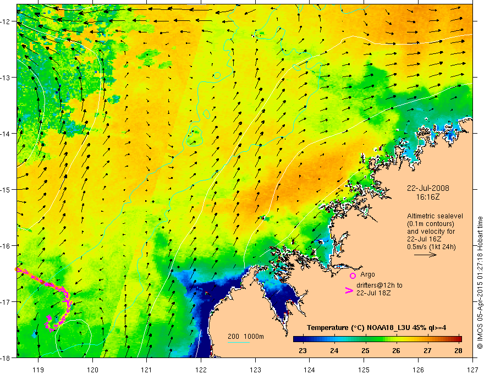Viewport: 484px width, 374px height.
Task: Click the cyan 200 1000m bathymetry legend line
Action: [x=239, y=342]
